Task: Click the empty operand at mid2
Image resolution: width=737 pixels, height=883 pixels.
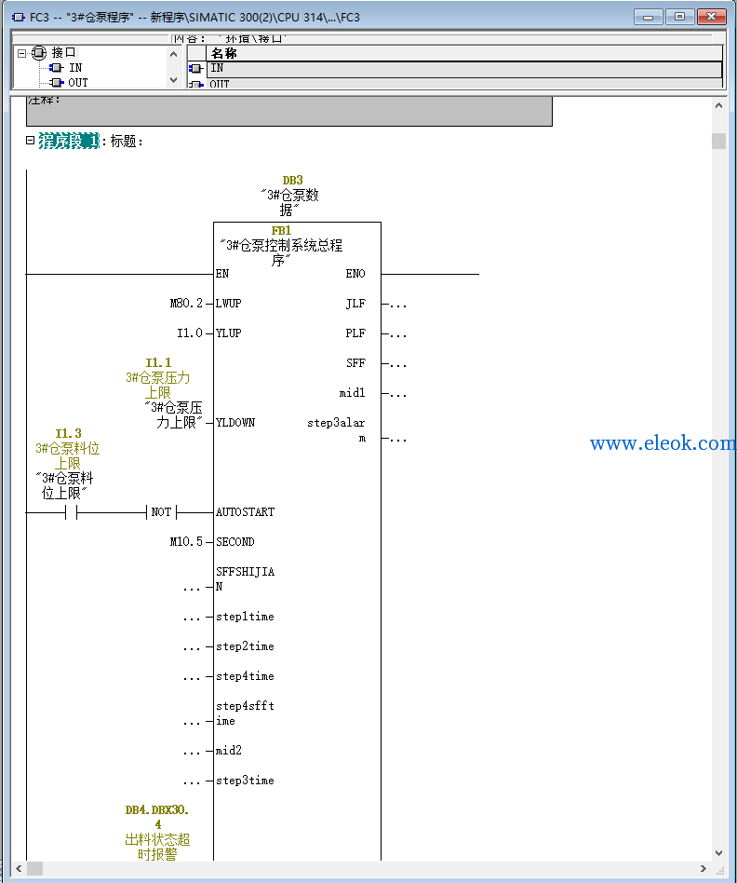Action: click(x=192, y=752)
